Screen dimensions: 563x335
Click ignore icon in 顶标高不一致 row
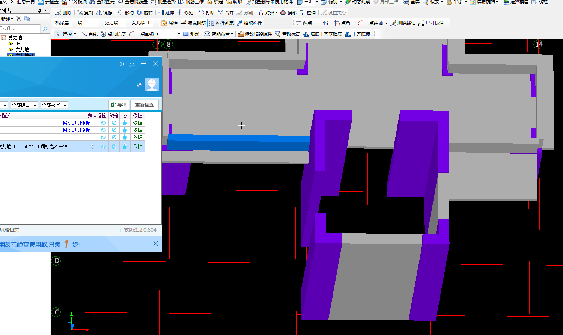pos(114,146)
